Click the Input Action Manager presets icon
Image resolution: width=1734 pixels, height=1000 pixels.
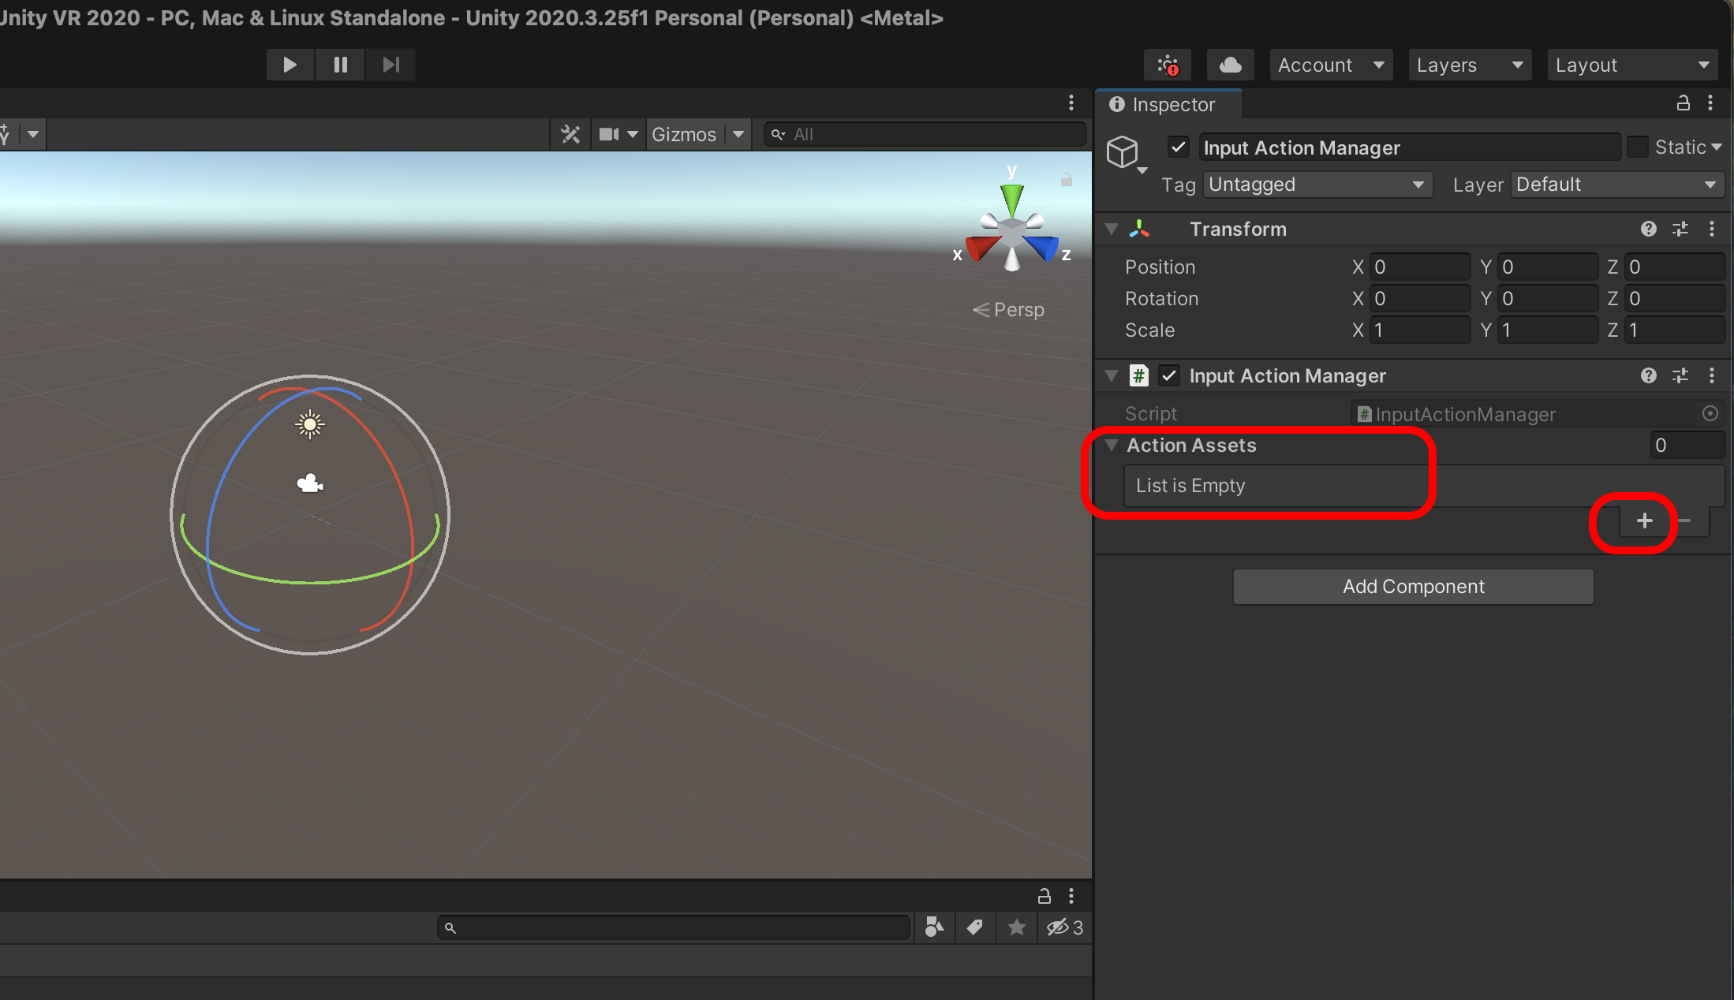click(1680, 375)
